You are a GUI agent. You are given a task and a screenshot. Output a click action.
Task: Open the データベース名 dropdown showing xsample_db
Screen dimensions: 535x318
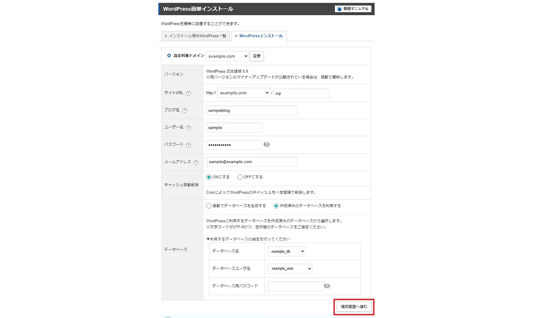(286, 251)
